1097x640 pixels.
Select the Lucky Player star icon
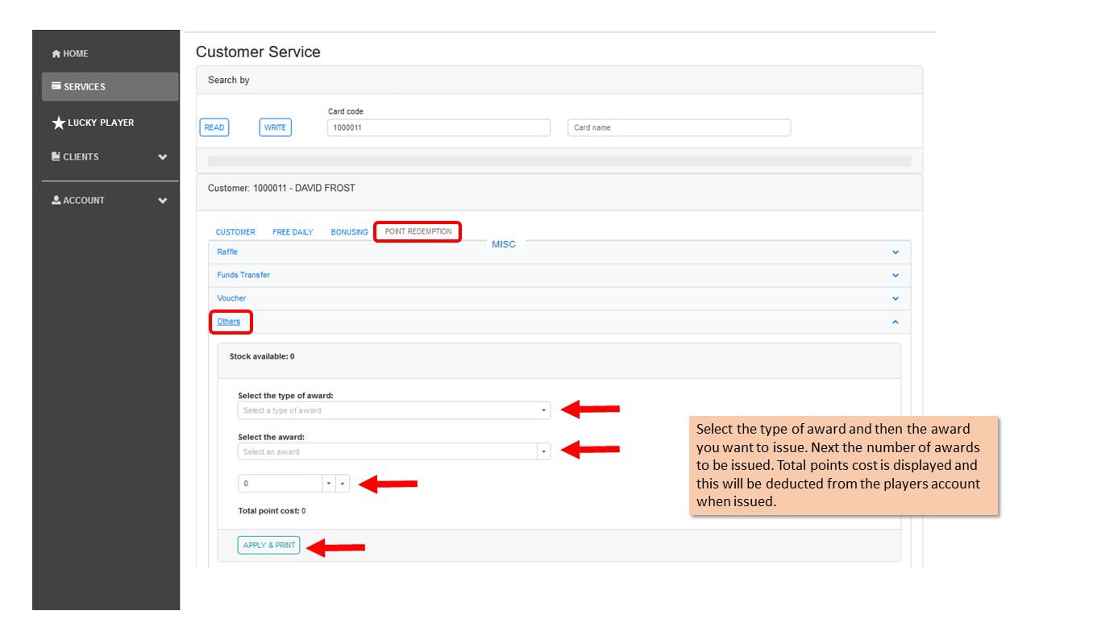(x=58, y=123)
